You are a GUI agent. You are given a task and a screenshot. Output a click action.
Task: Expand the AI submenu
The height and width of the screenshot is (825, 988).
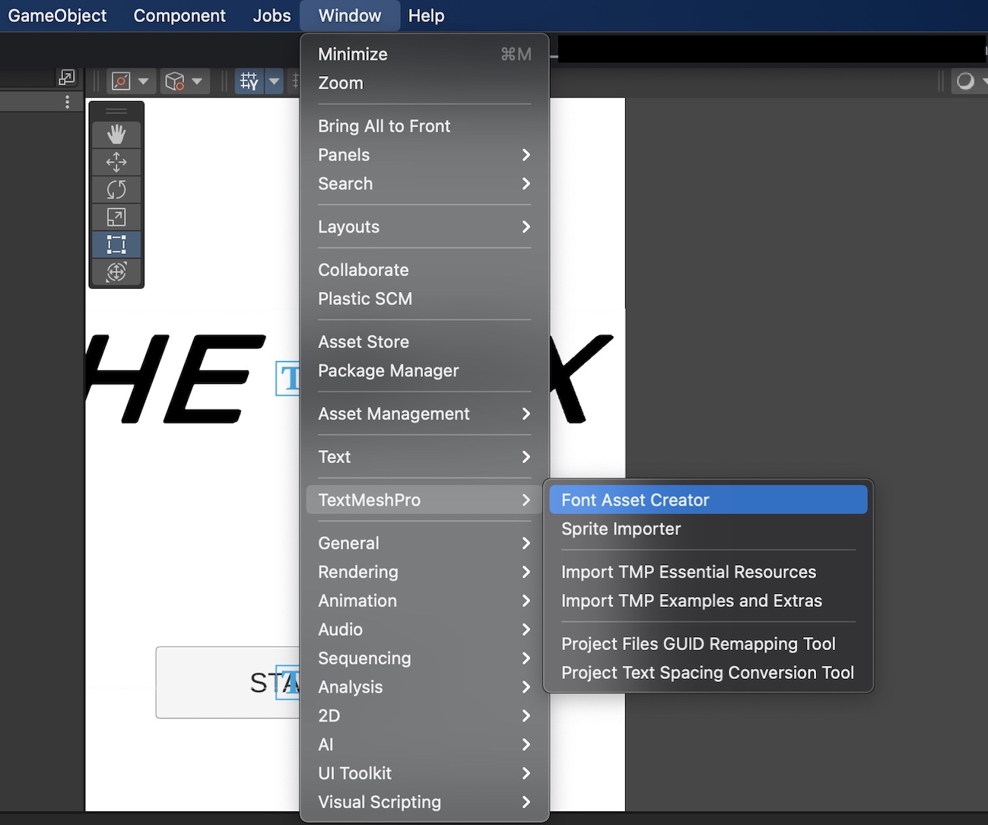424,745
